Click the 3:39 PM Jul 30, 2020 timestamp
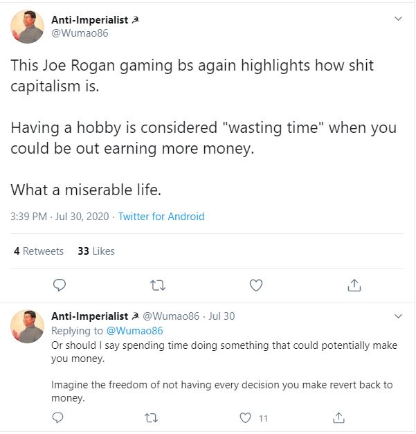The width and height of the screenshot is (416, 434). point(59,217)
